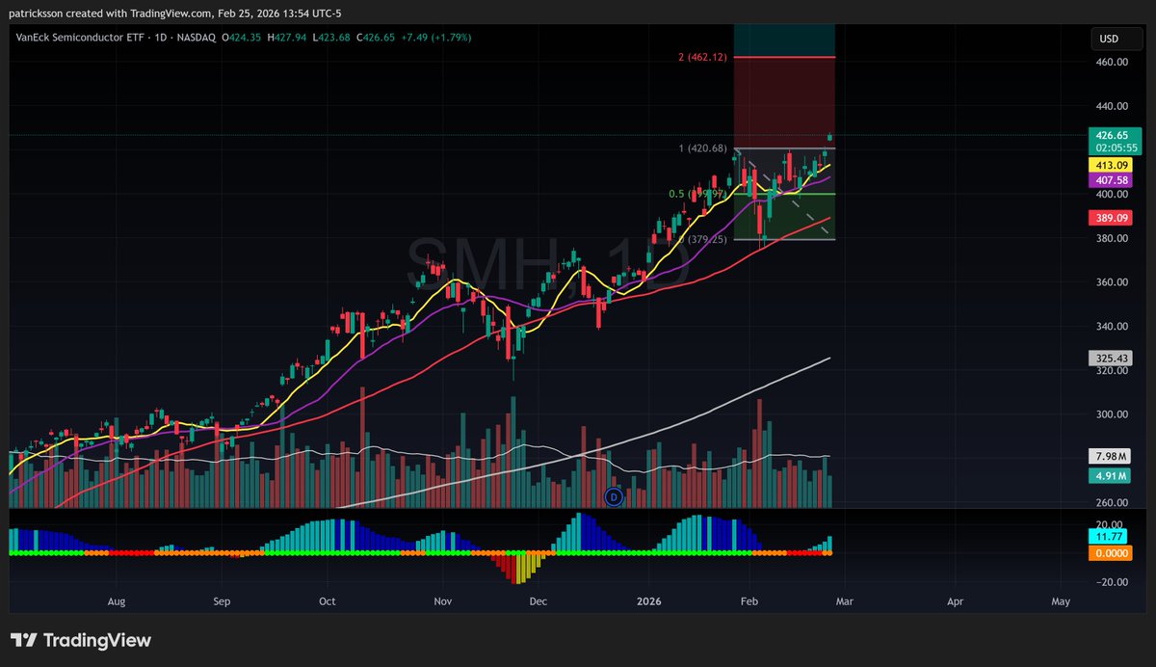1156x667 pixels.
Task: Click the indicator scale label -20.00
Action: (x=1113, y=582)
